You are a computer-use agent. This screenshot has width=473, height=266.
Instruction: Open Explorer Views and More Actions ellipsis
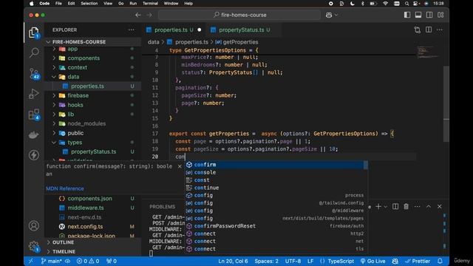132,30
